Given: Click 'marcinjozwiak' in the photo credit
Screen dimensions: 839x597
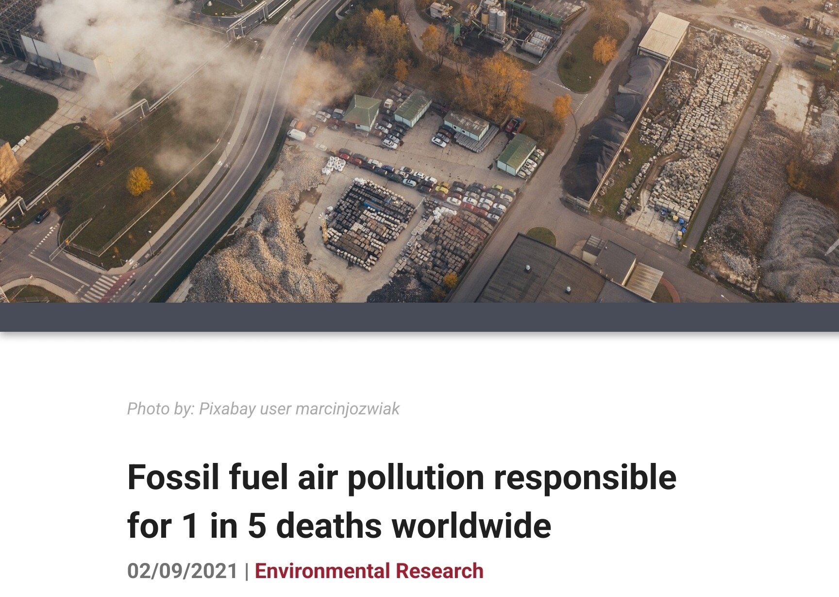Looking at the screenshot, I should tap(347, 409).
